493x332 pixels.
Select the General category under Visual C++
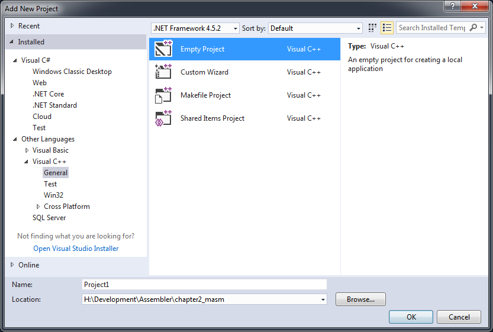[56, 173]
